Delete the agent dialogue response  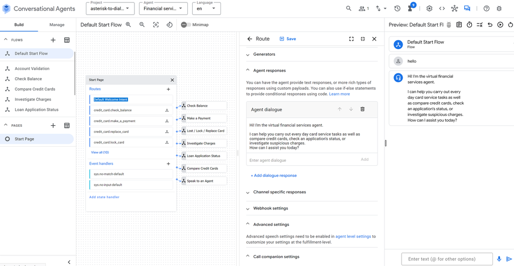tap(362, 109)
